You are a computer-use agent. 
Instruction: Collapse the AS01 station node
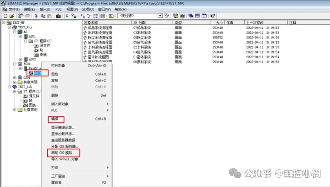(20, 36)
